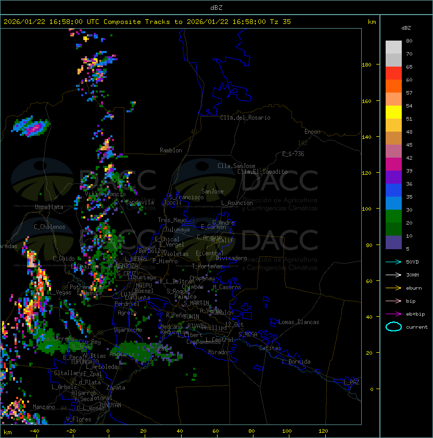
Task: Click the 'Clla.SanJose' label
Action: coord(236,166)
